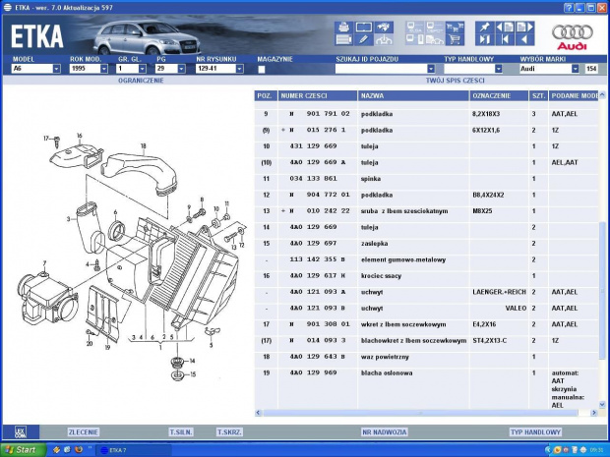This screenshot has width=610, height=457.
Task: Open the single shopping cart icon
Action: (x=455, y=39)
